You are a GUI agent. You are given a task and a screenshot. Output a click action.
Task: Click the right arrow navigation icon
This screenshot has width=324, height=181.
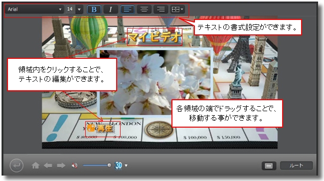(x=61, y=166)
